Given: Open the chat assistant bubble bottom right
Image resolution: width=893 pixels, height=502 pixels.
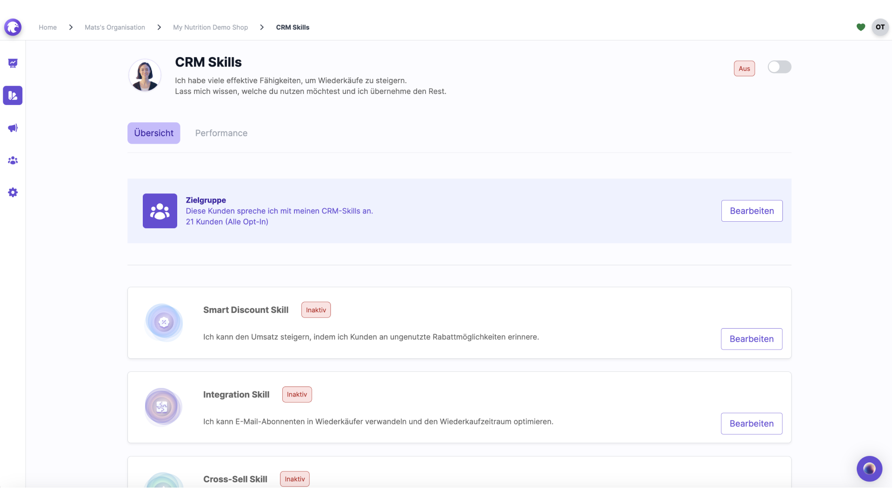Looking at the screenshot, I should click(x=869, y=469).
